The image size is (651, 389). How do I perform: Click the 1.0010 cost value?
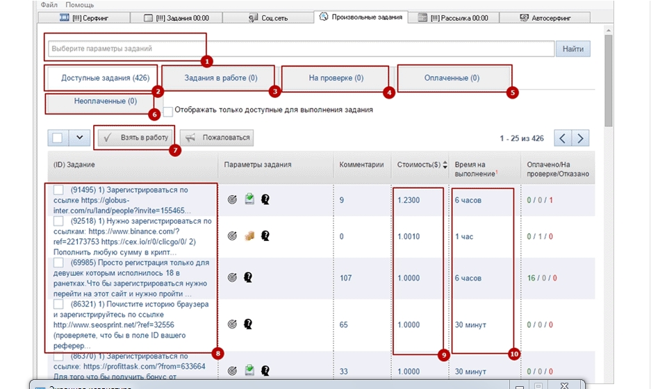tap(409, 237)
